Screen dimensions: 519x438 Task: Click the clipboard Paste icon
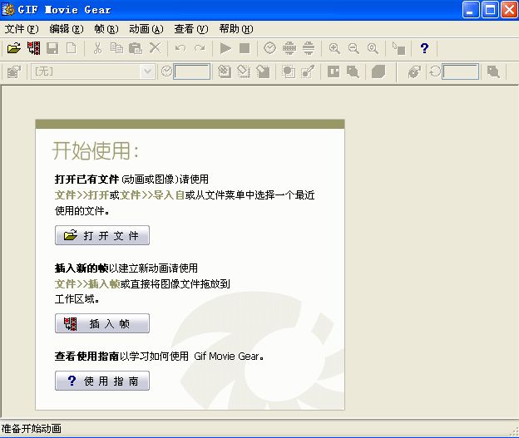[135, 48]
